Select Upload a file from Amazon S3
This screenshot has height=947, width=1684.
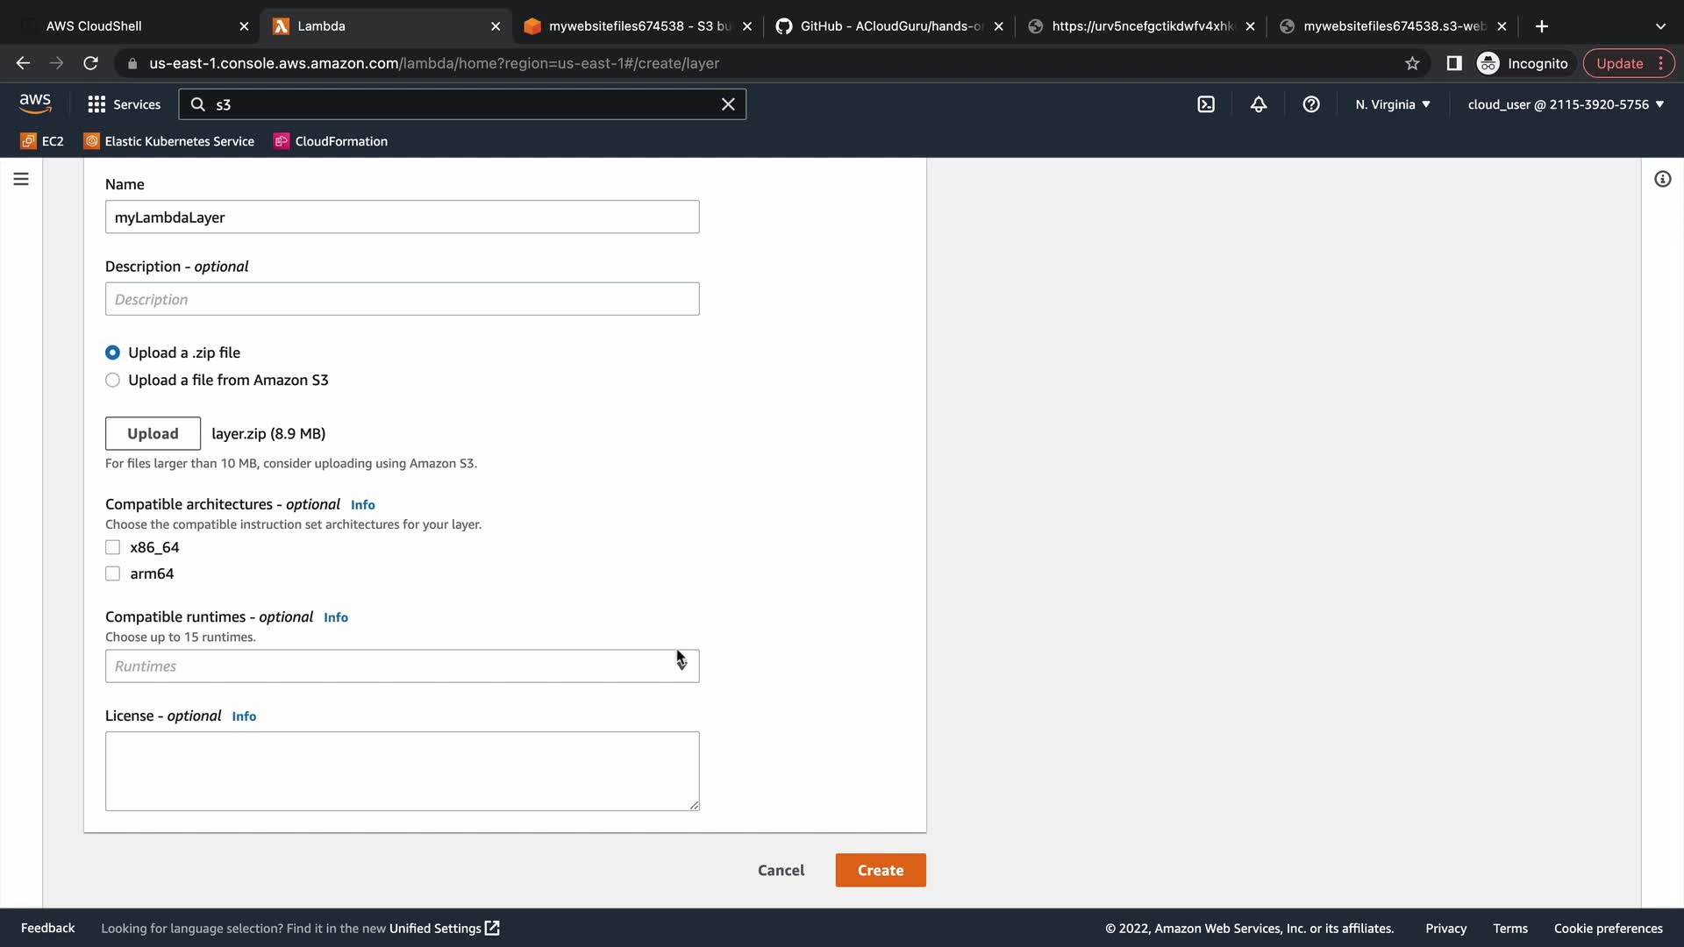[113, 380]
